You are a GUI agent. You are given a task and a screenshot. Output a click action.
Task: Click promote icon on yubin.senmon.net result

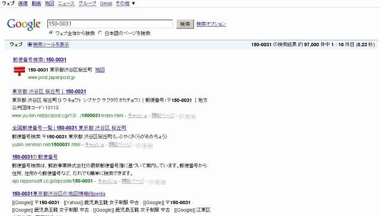pyautogui.click(x=144, y=145)
